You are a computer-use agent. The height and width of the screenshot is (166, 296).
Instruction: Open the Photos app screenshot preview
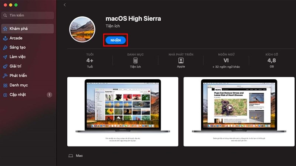pos(123,111)
